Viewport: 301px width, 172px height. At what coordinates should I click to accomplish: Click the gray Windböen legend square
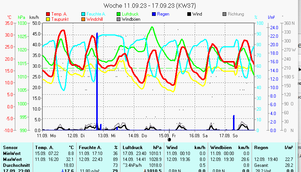click(x=119, y=19)
